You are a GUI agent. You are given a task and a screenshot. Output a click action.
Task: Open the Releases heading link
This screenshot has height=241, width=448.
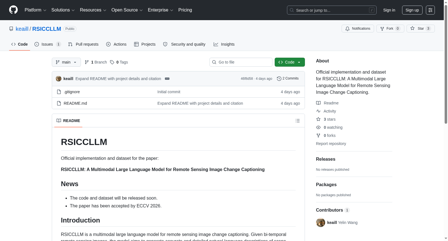click(326, 159)
